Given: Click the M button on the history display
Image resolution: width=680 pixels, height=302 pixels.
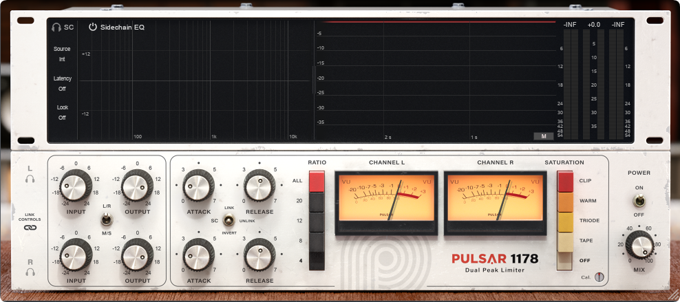Looking at the screenshot, I should coord(544,136).
